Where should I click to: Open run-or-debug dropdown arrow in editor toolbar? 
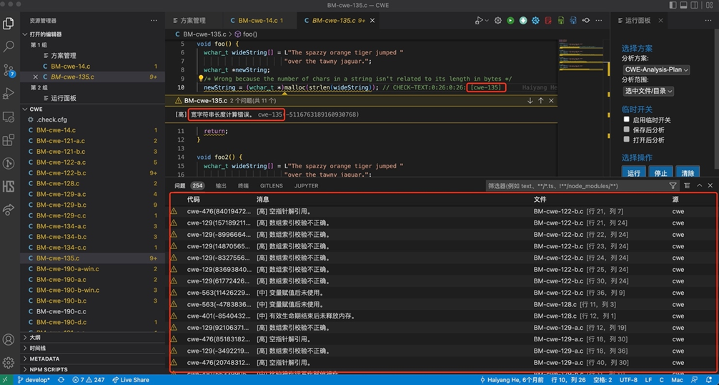pos(487,21)
